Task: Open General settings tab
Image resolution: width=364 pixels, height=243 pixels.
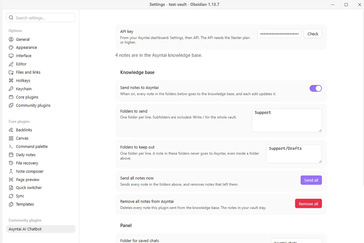Action: [41, 39]
